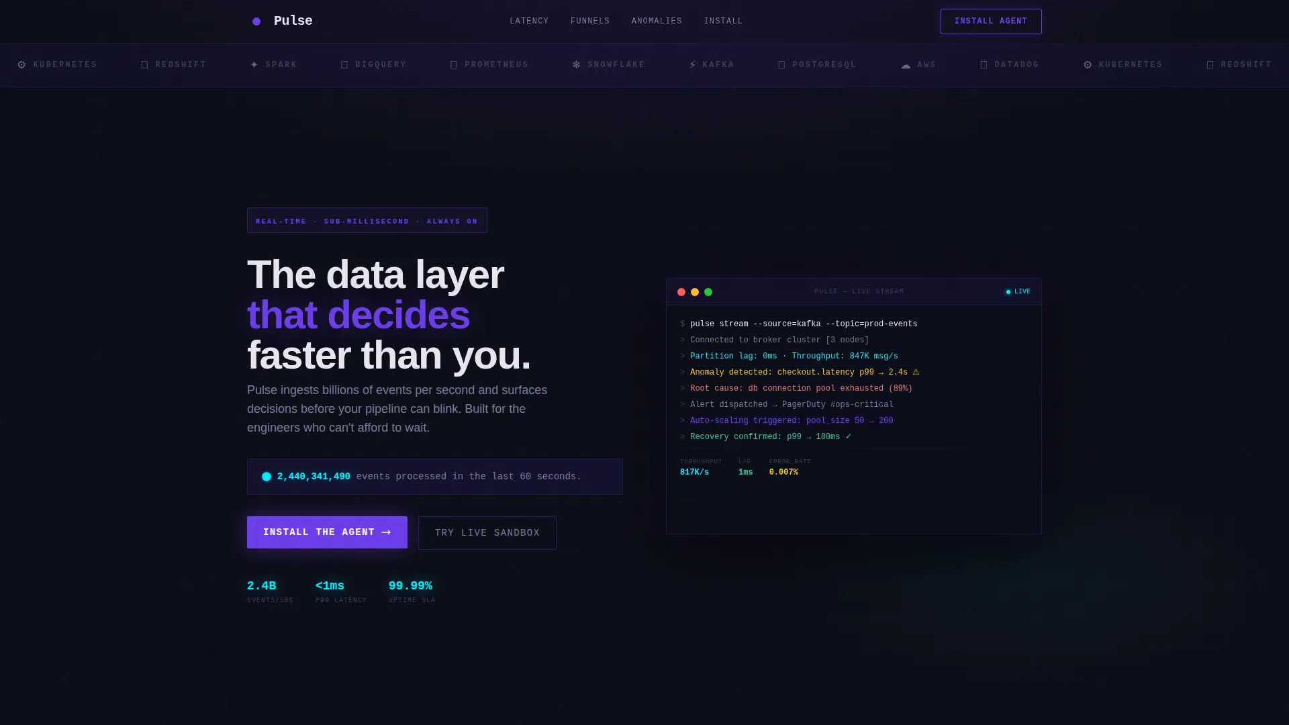Click the "that decides" purple headline text
The width and height of the screenshot is (1289, 725).
pos(359,315)
